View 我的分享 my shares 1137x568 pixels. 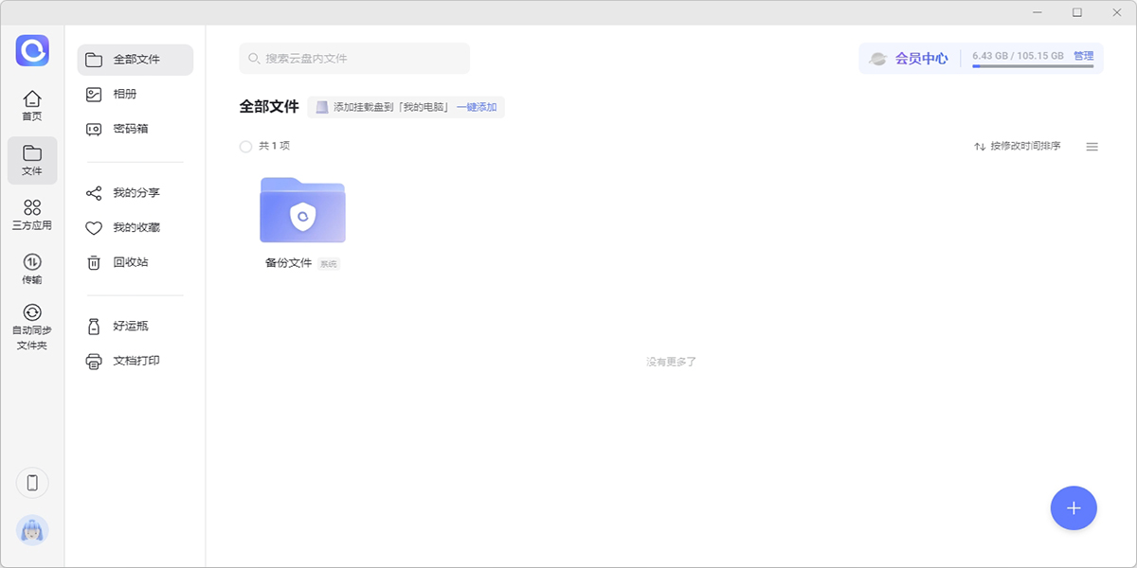[135, 193]
